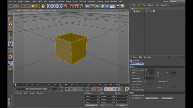193x108 pixels.
Task: Click Render View clapperboard icon
Action: 71,6
